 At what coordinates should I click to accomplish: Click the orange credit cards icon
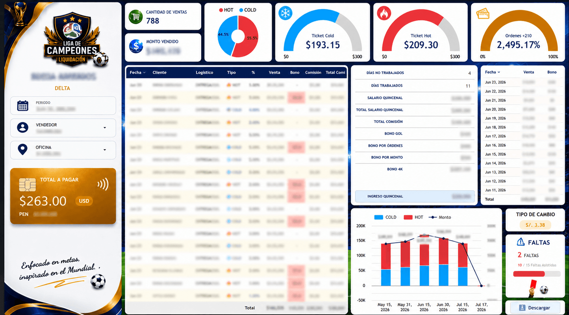tap(483, 14)
